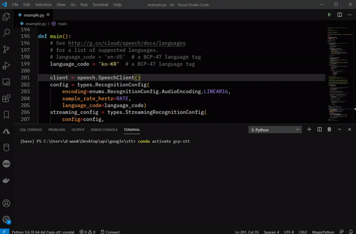Click UTF-8 encoding in status bar
This screenshot has height=234, width=356.
tap(289, 232)
